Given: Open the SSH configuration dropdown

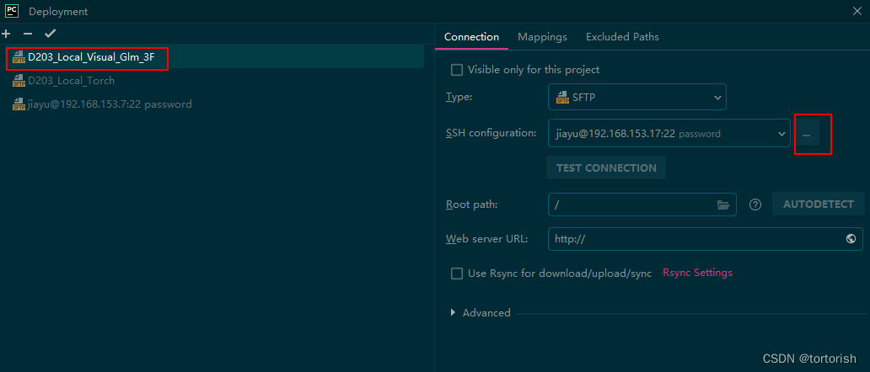Looking at the screenshot, I should (668, 133).
